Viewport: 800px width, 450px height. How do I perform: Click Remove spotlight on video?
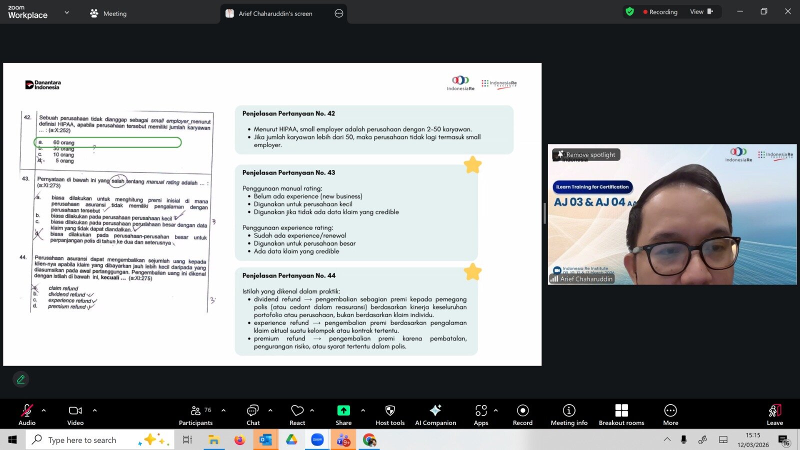coord(586,155)
